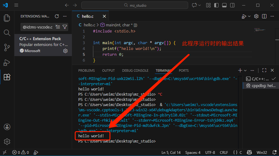
Task: Maximize the terminal panel size
Action: [x=264, y=70]
